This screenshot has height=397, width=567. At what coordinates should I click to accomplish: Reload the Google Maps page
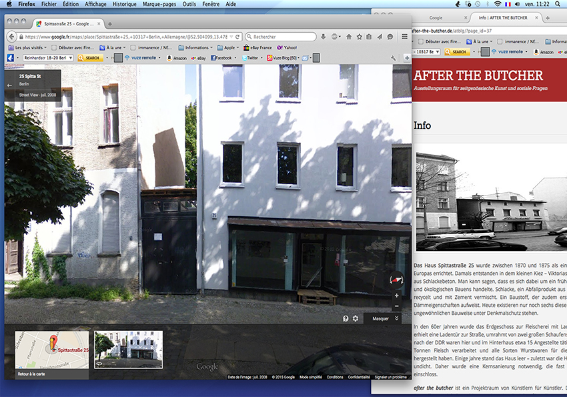pos(237,37)
